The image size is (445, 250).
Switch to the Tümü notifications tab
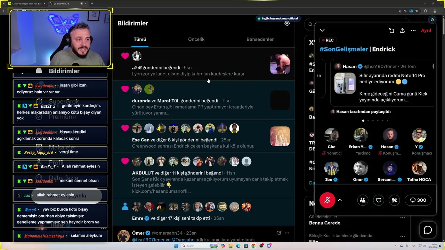coord(140,39)
